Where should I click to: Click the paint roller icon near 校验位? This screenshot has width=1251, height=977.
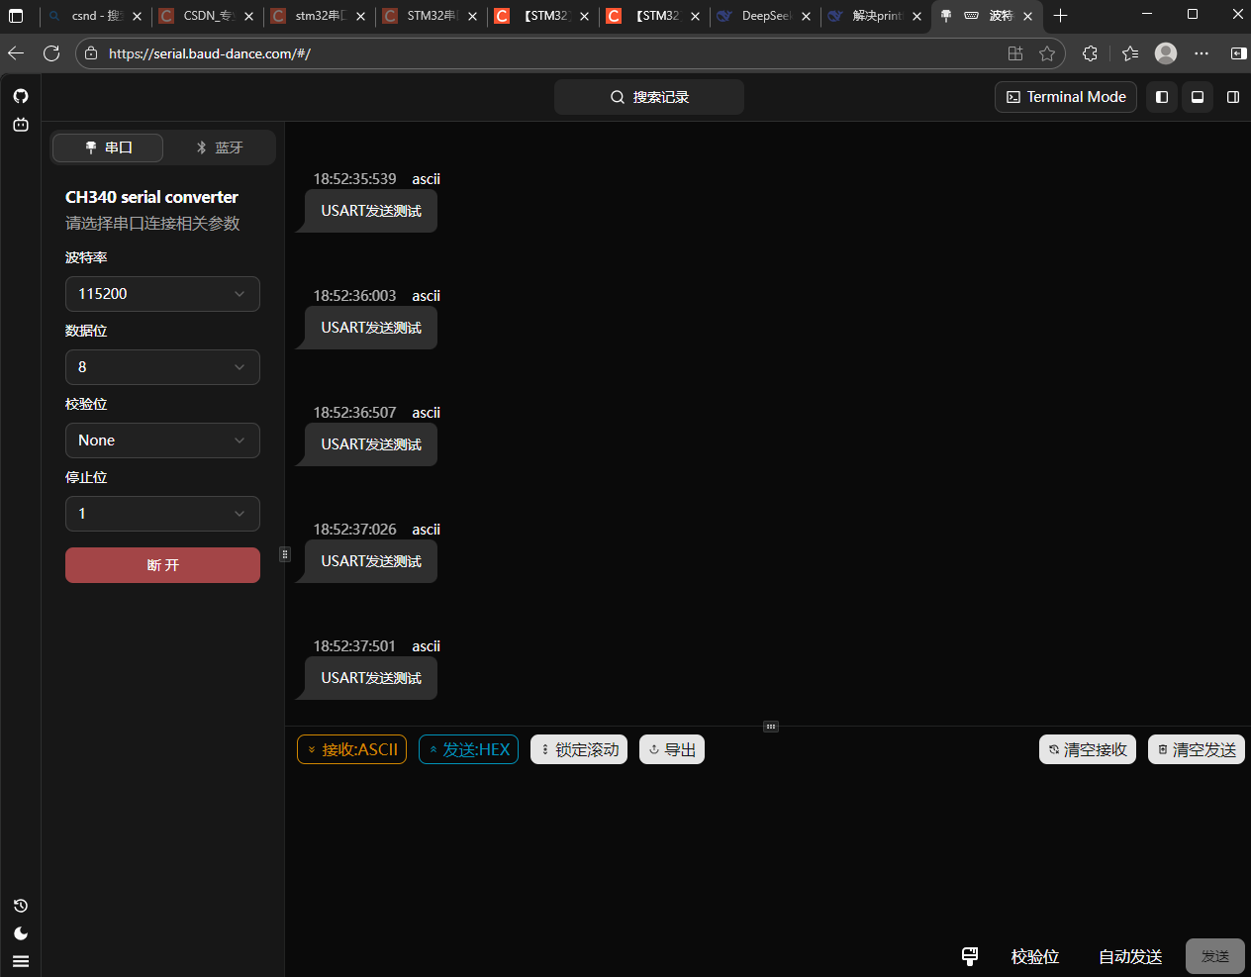point(970,956)
